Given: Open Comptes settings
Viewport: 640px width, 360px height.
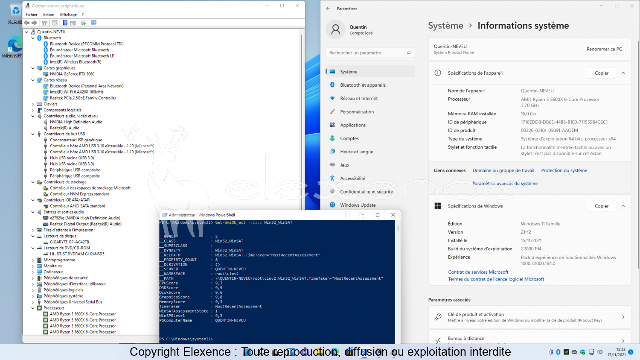Looking at the screenshot, I should [x=370, y=138].
